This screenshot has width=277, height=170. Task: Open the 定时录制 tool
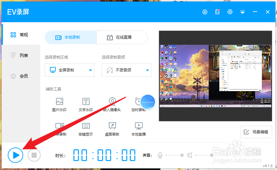click(x=138, y=105)
